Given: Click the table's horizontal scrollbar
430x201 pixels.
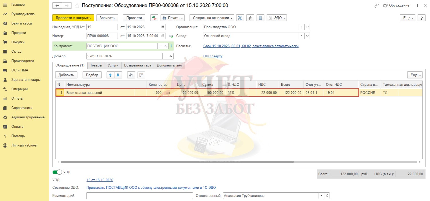Looking at the screenshot, I should pos(177,162).
